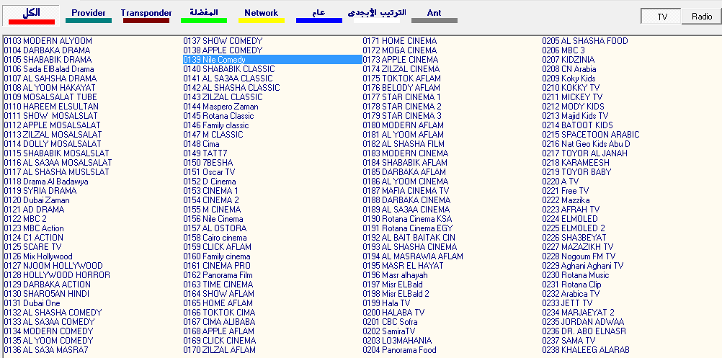Choose 0230 Rotana Music
This screenshot has height=358, width=722.
(576, 275)
